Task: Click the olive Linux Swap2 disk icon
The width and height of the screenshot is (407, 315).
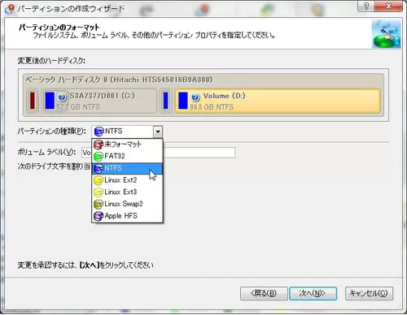Action: 98,204
